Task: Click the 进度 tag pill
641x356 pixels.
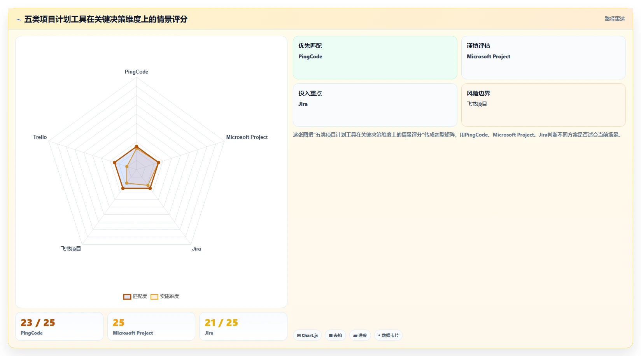Action: (x=360, y=335)
